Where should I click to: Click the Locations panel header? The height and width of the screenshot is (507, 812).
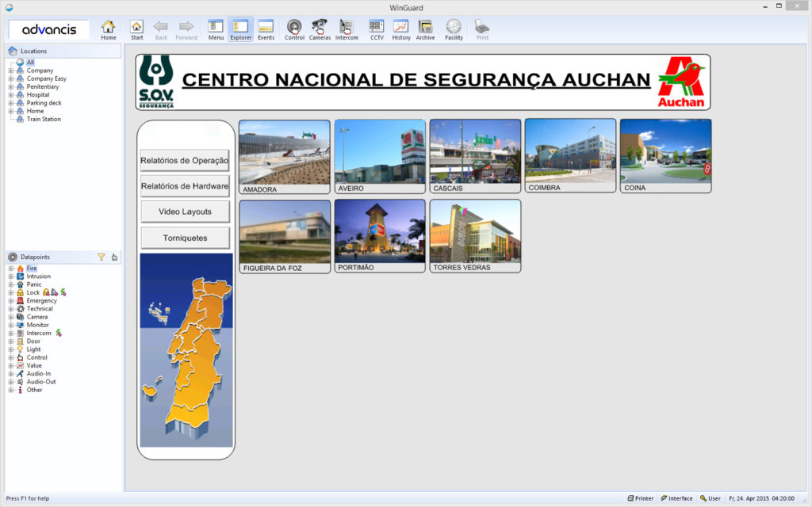63,51
